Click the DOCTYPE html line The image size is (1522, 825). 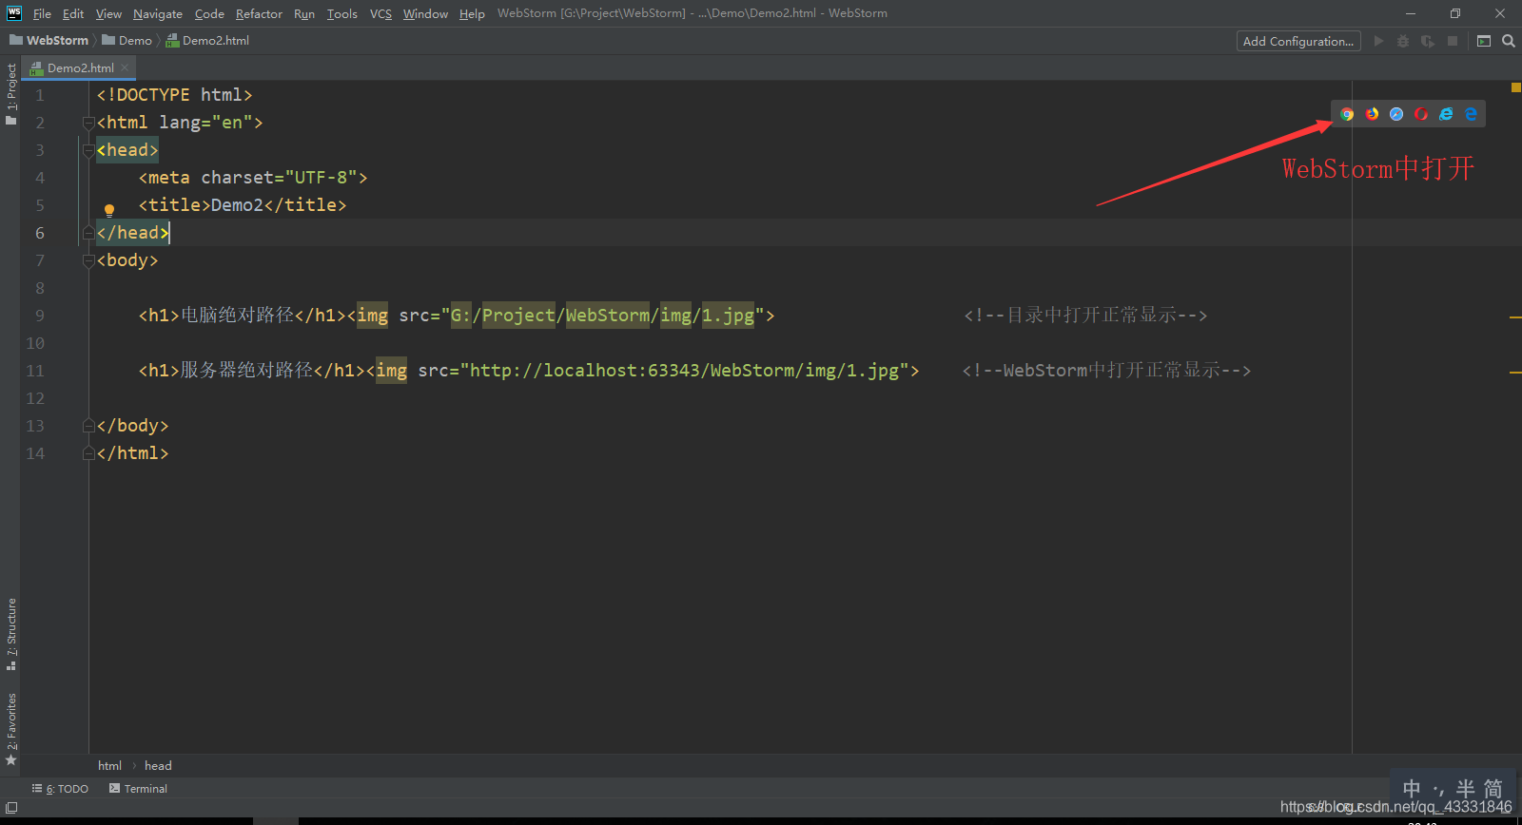tap(174, 95)
